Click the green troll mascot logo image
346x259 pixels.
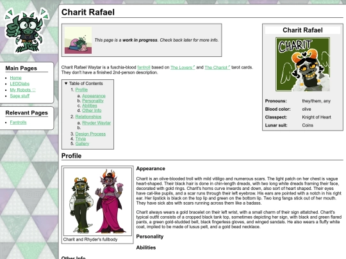click(x=27, y=31)
